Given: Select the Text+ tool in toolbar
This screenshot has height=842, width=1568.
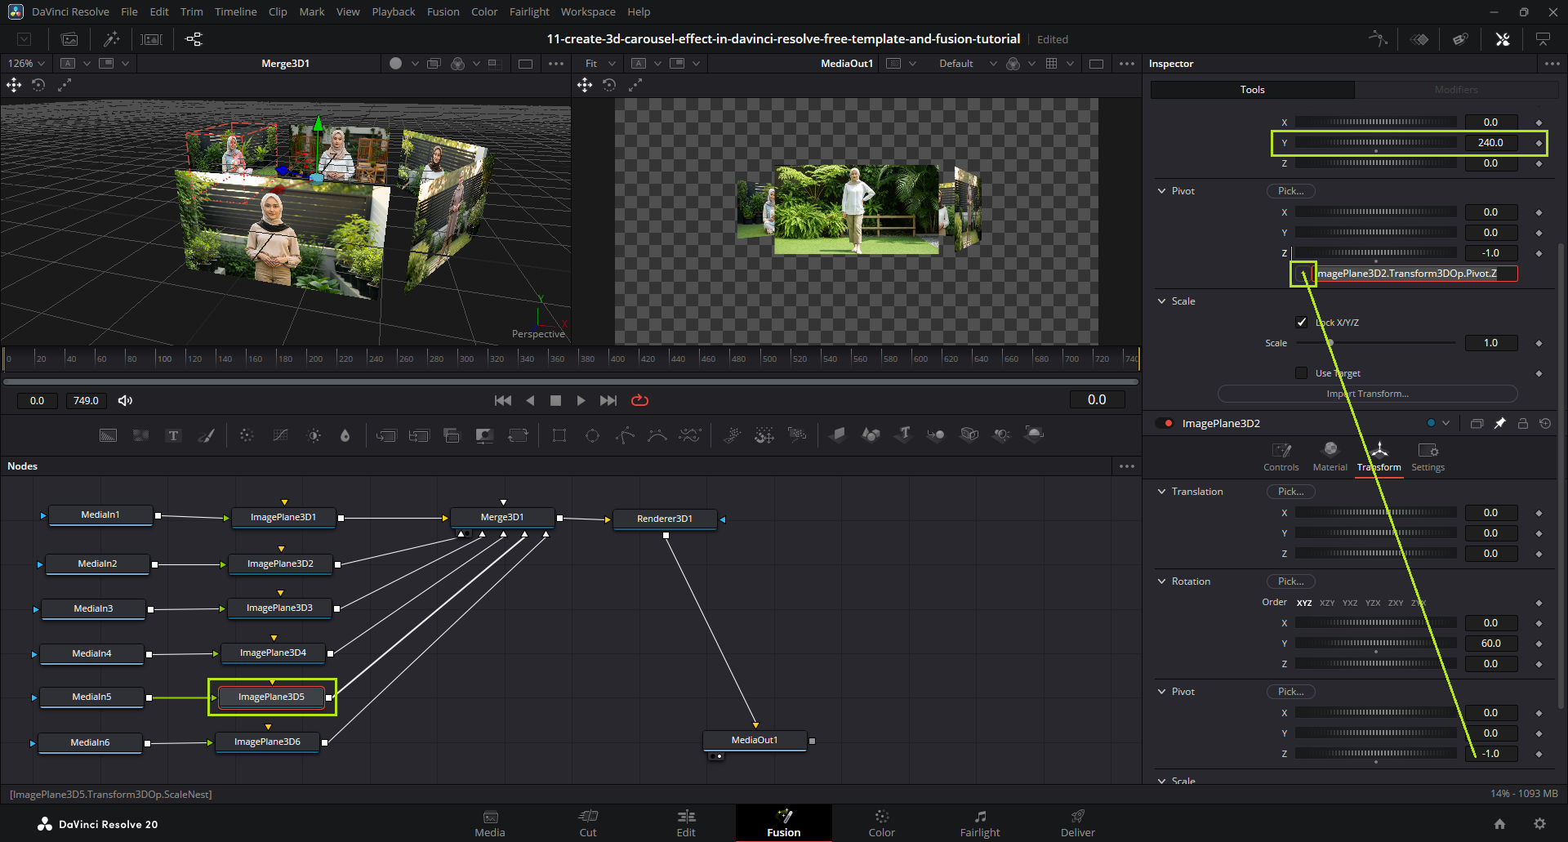Looking at the screenshot, I should [x=173, y=435].
